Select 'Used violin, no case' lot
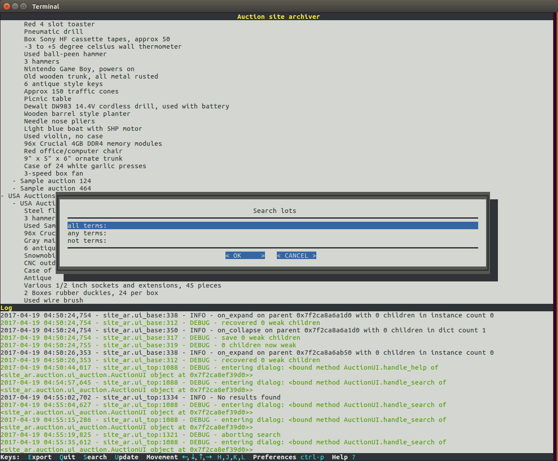The height and width of the screenshot is (461, 558). [64, 136]
